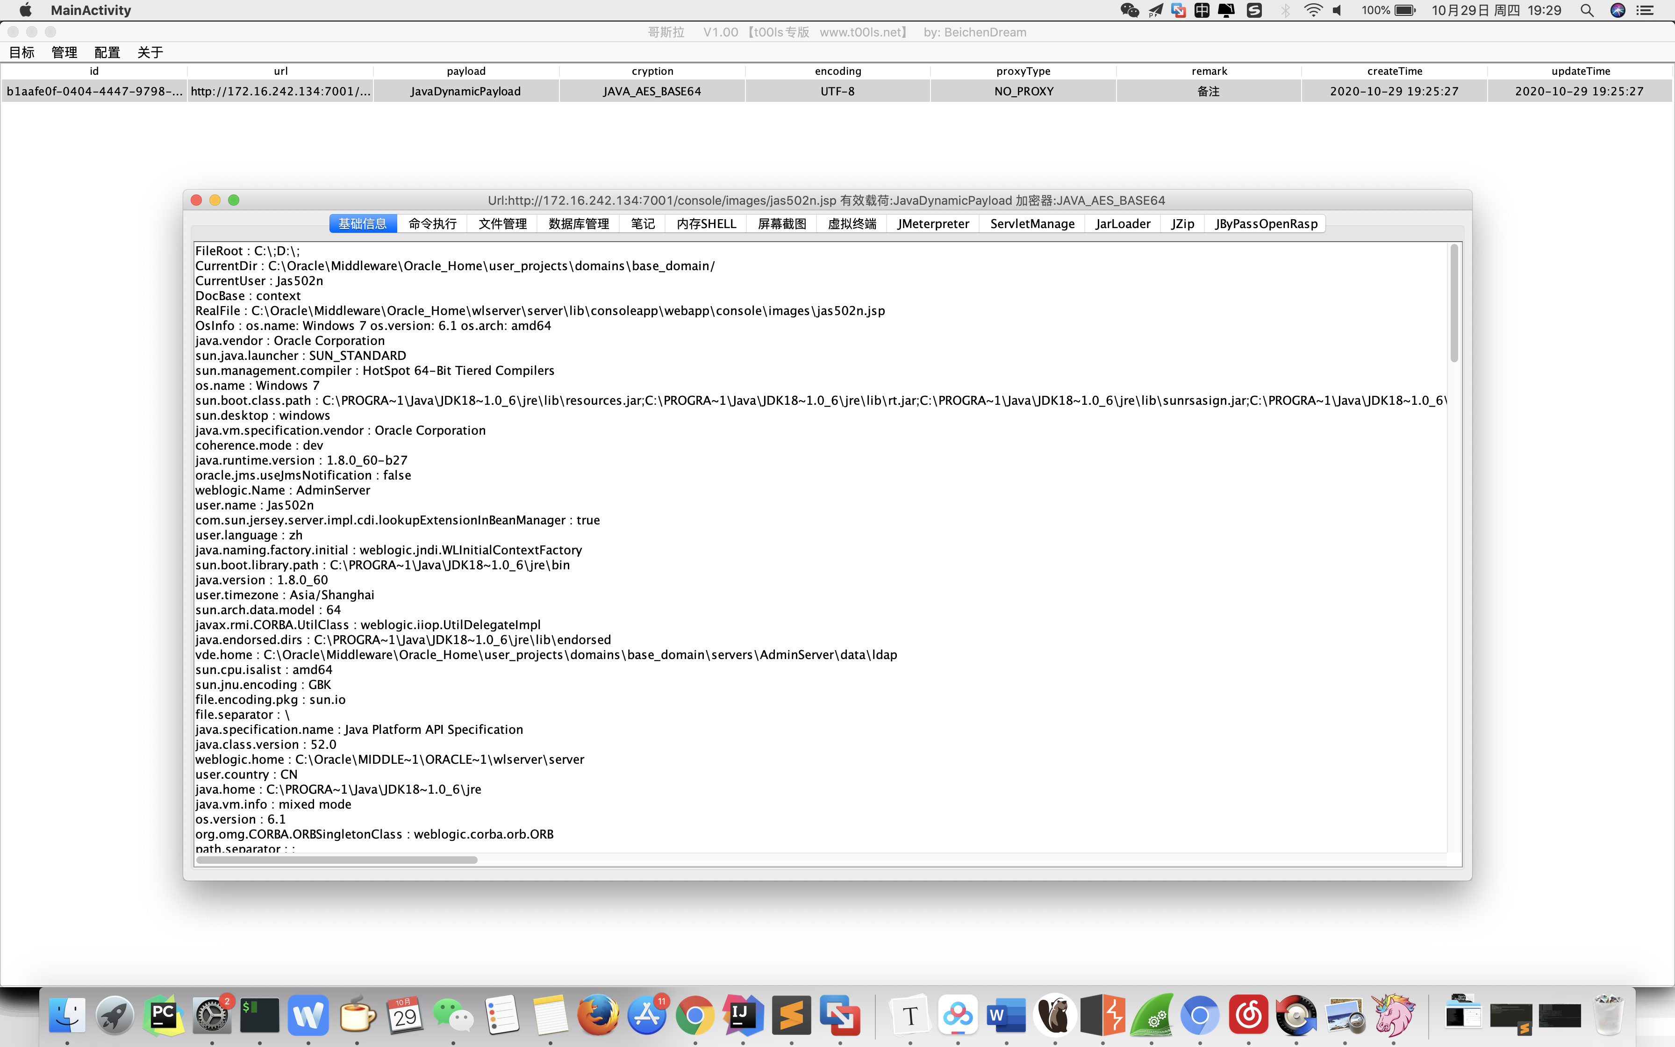Open Terminal from the dock

tap(259, 1015)
